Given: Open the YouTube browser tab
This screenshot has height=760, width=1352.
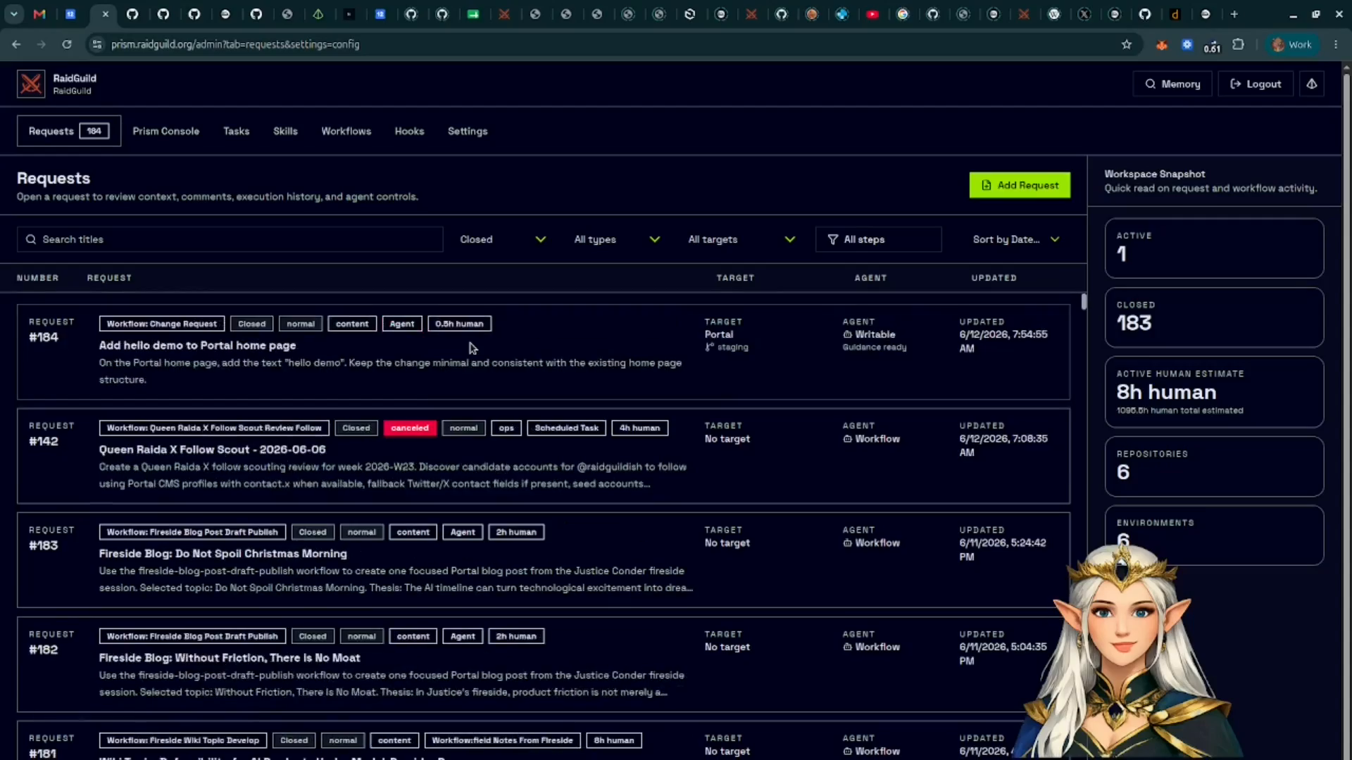Looking at the screenshot, I should [x=872, y=14].
